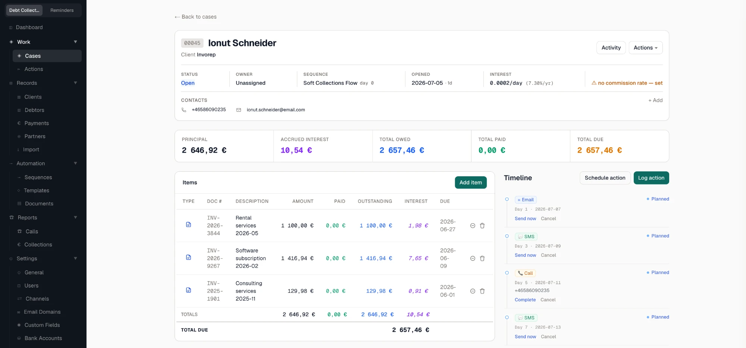746x348 pixels.
Task: Click the email envelope icon in contacts
Action: tap(239, 110)
